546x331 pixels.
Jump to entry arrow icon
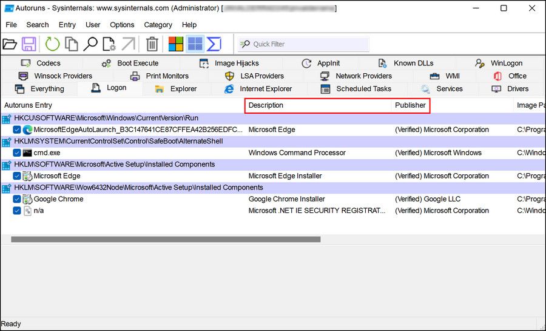(129, 44)
